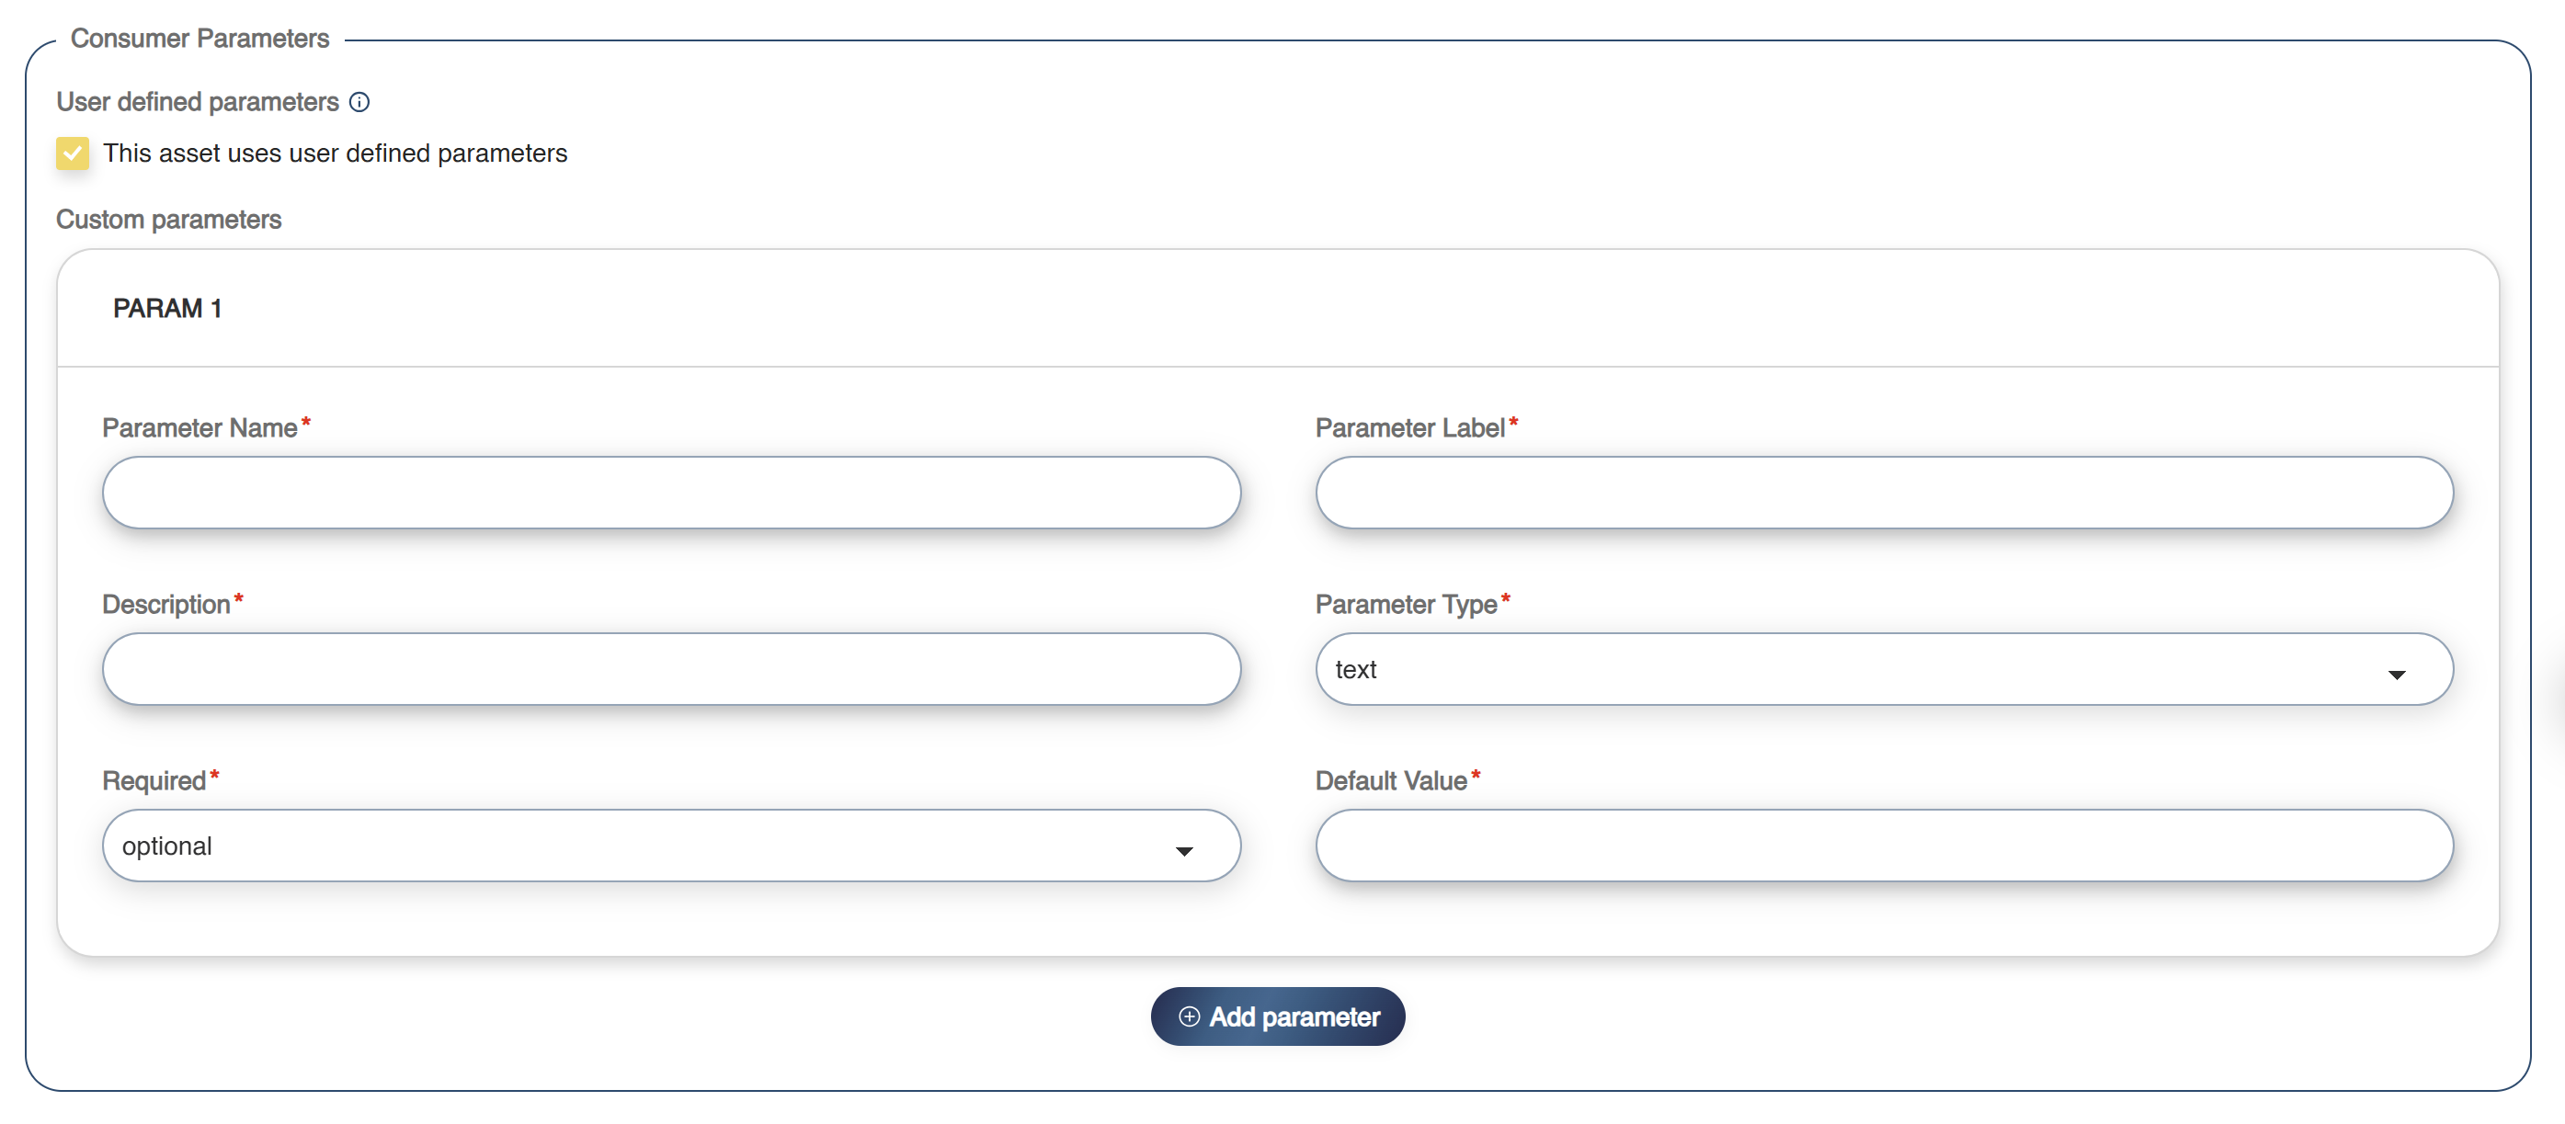Click the info icon beside User defined parameters
Screen dimensions: 2565x1124
tap(359, 103)
